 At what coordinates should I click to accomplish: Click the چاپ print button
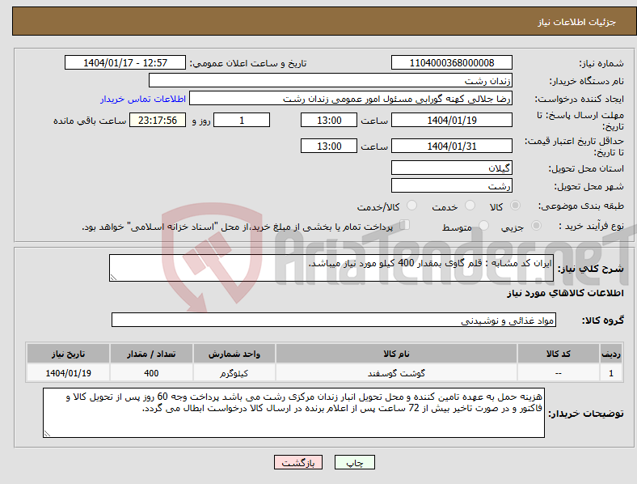355,462
